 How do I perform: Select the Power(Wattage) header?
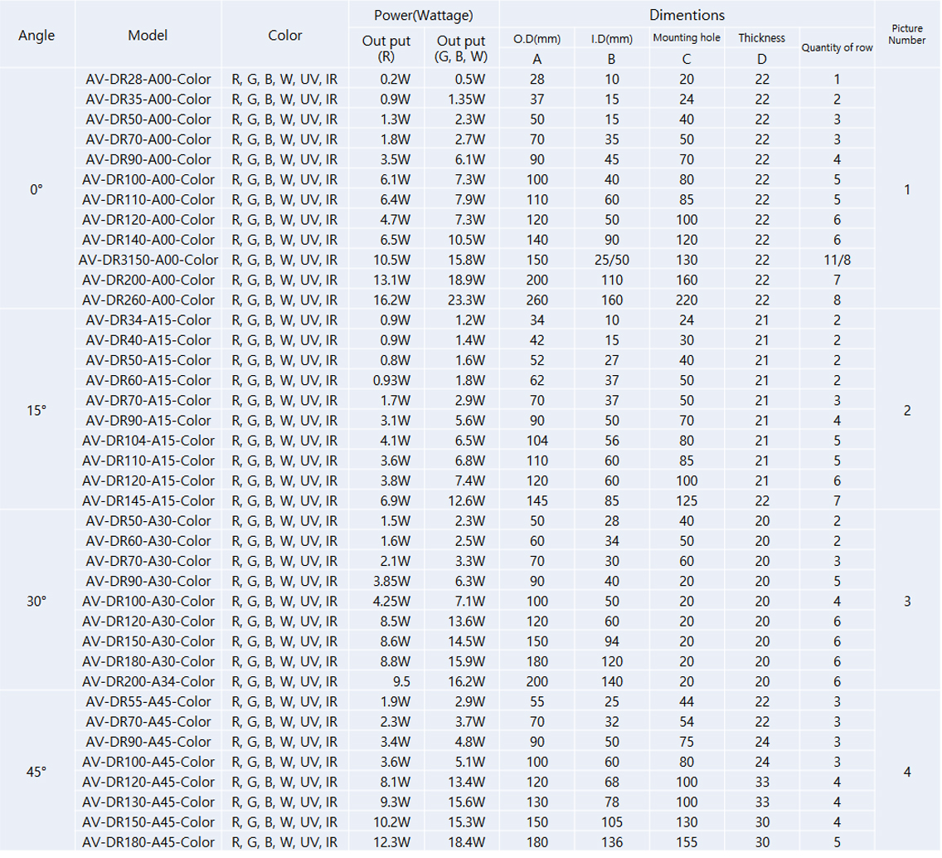tap(424, 15)
